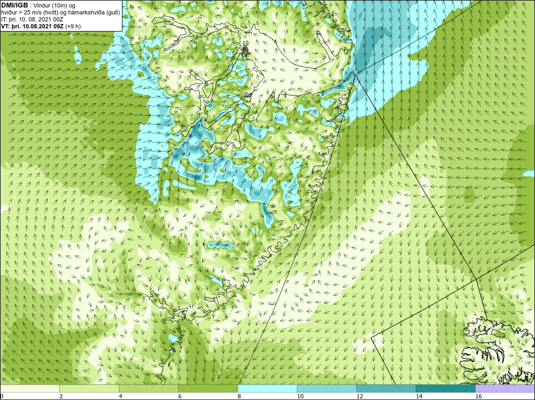
Task: Click the dark teal 14–16 m/s legend swatch
Action: point(445,388)
